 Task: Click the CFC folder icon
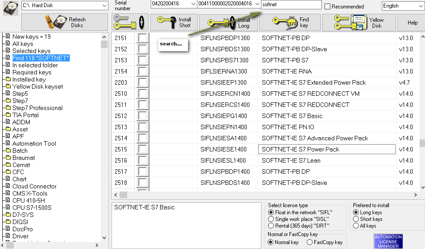pyautogui.click(x=8, y=171)
